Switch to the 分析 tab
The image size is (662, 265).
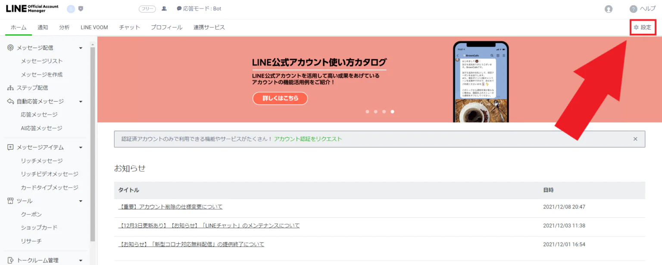pos(64,27)
